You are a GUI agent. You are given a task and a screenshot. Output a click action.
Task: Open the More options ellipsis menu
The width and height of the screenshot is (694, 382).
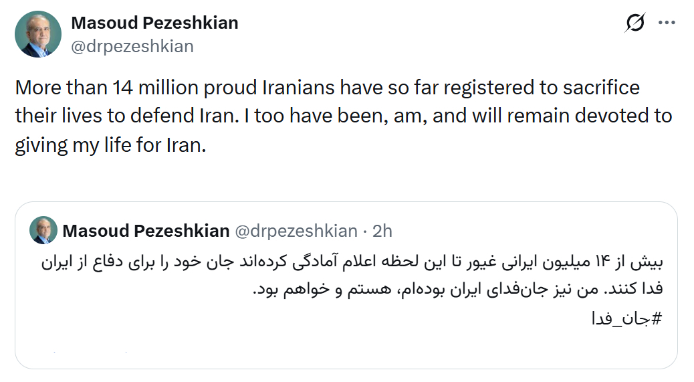667,23
